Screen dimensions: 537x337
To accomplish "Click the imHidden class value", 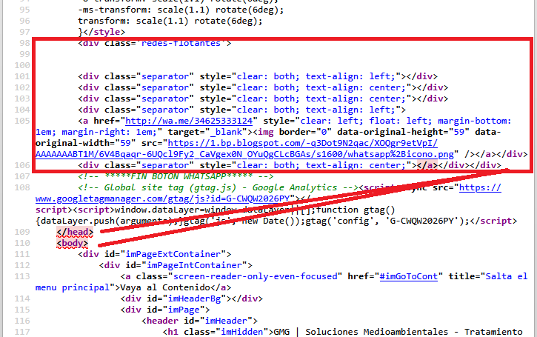I will pyautogui.click(x=241, y=332).
